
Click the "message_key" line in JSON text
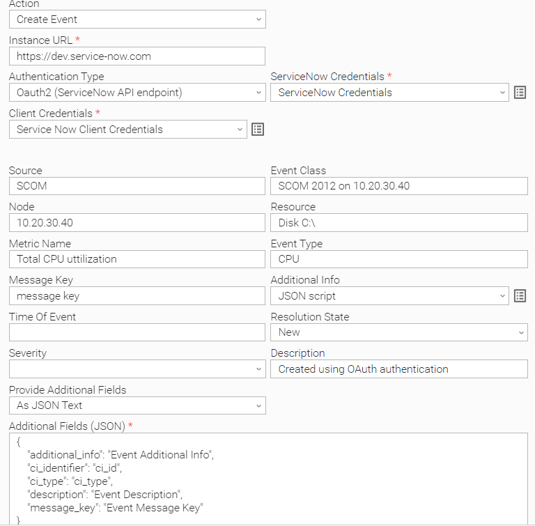coord(115,508)
